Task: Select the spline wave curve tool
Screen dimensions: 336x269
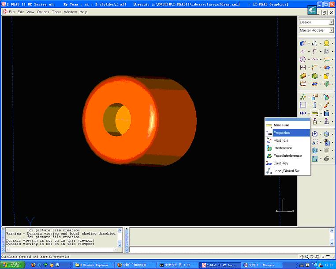Action: [314, 60]
